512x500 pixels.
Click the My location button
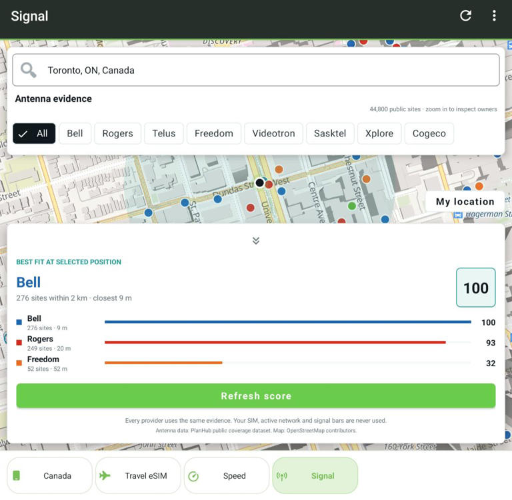(x=465, y=202)
